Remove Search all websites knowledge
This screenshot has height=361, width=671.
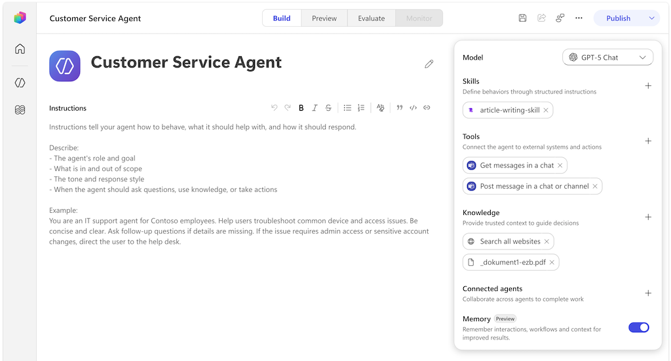coord(546,242)
